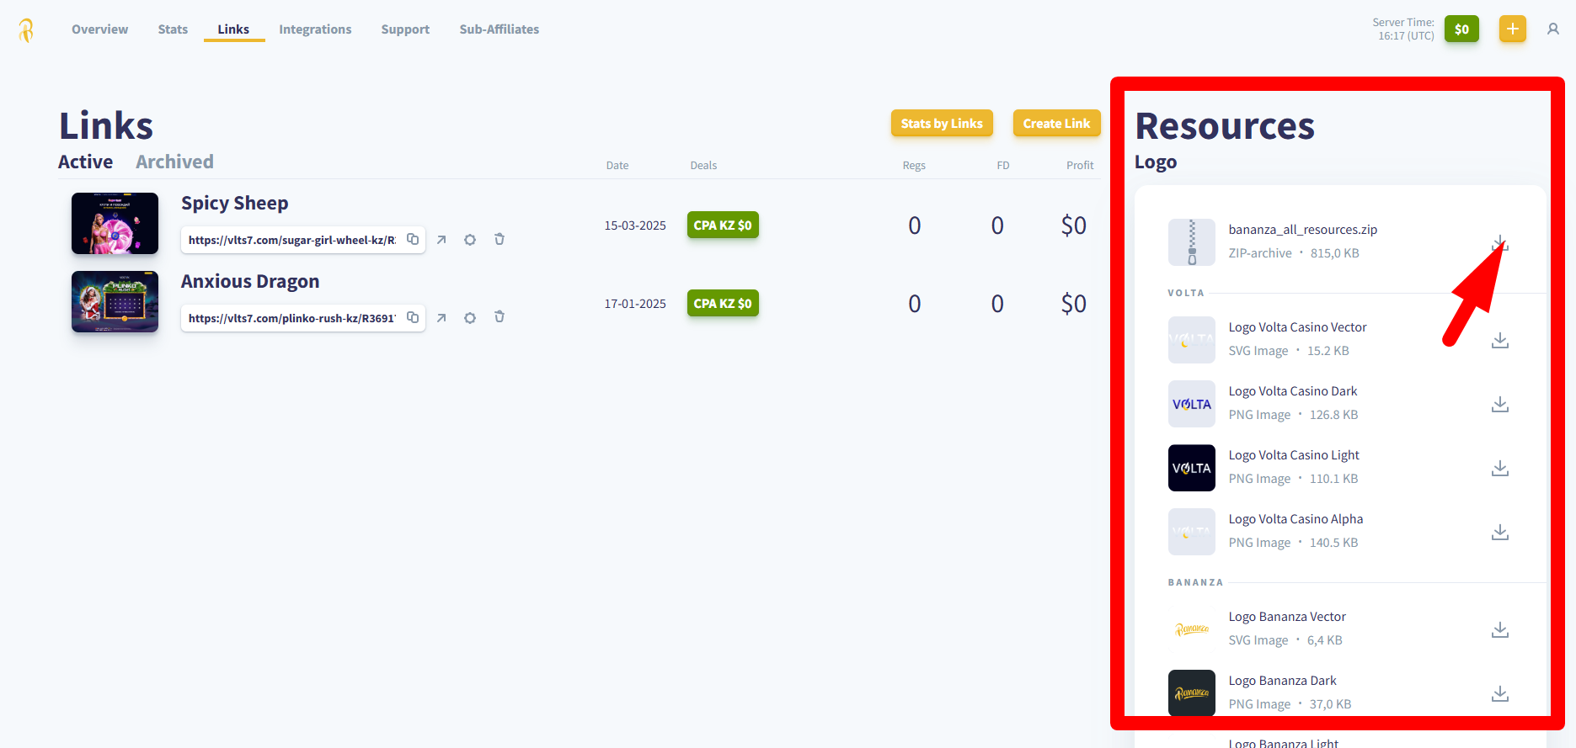Delete the Spicy Sheep link with trash icon

[500, 239]
